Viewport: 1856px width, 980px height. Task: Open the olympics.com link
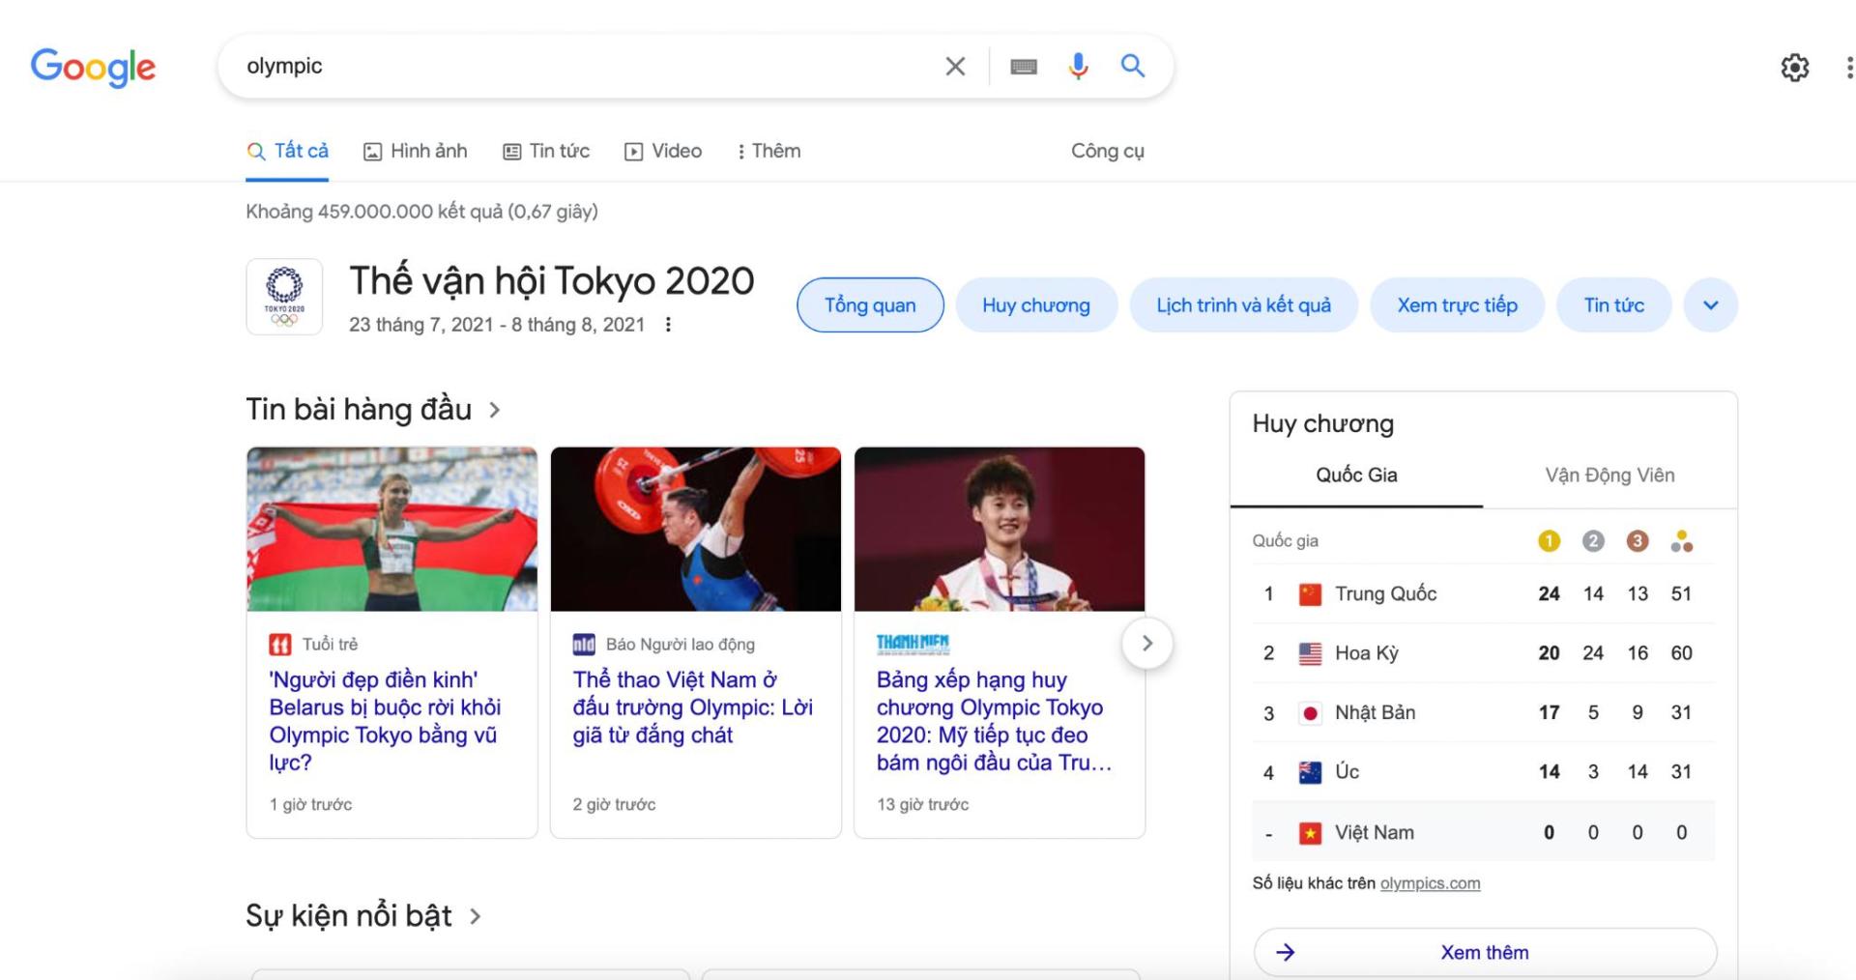tap(1430, 883)
